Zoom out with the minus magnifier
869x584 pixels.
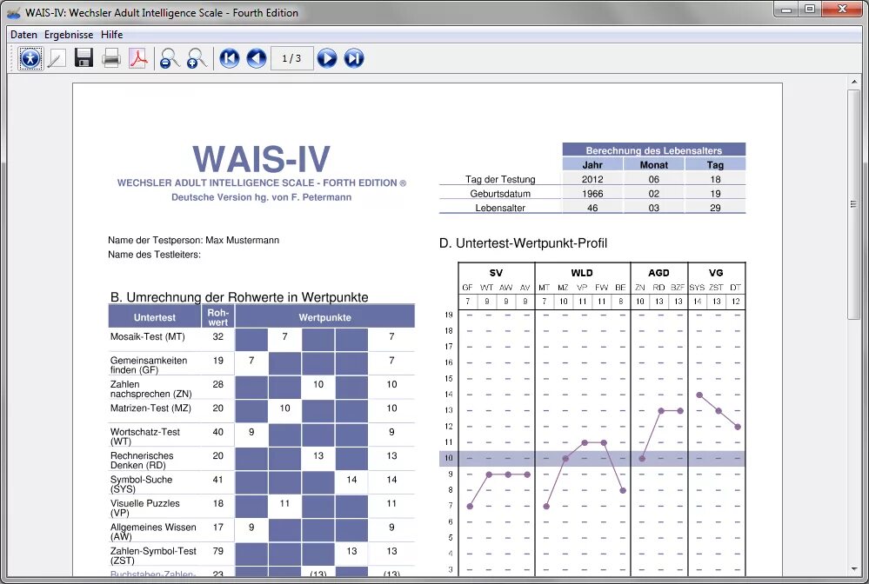170,58
